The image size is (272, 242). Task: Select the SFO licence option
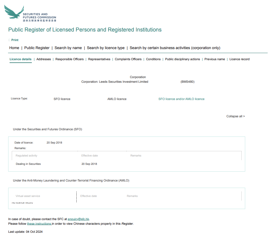pyautogui.click(x=62, y=99)
